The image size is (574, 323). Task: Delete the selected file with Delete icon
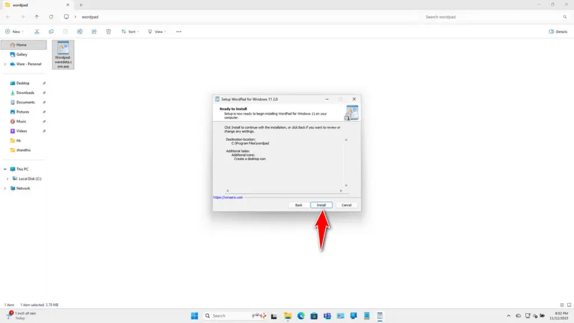pyautogui.click(x=108, y=31)
